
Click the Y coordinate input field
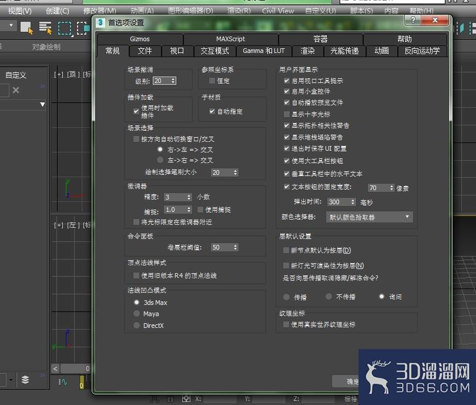point(269,399)
